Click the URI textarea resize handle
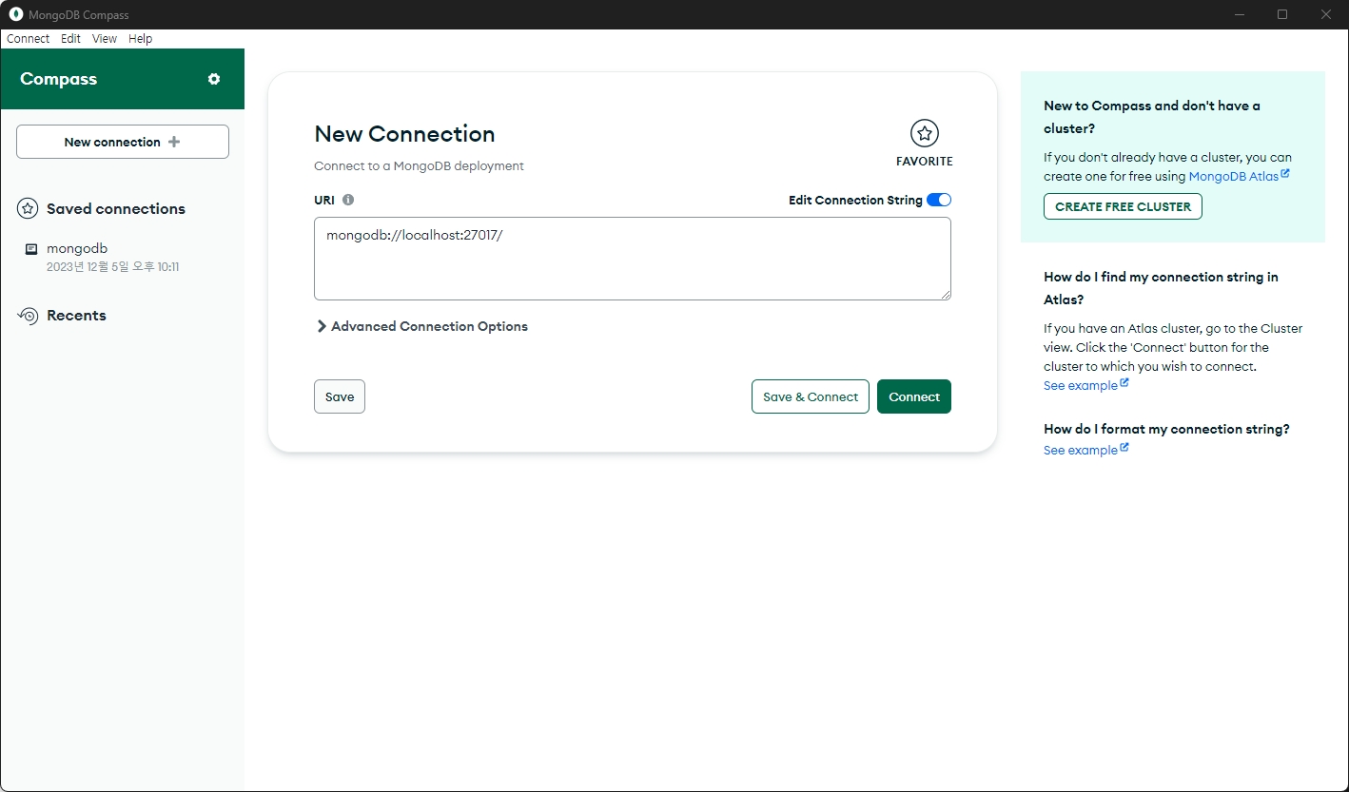The width and height of the screenshot is (1349, 792). 946,295
